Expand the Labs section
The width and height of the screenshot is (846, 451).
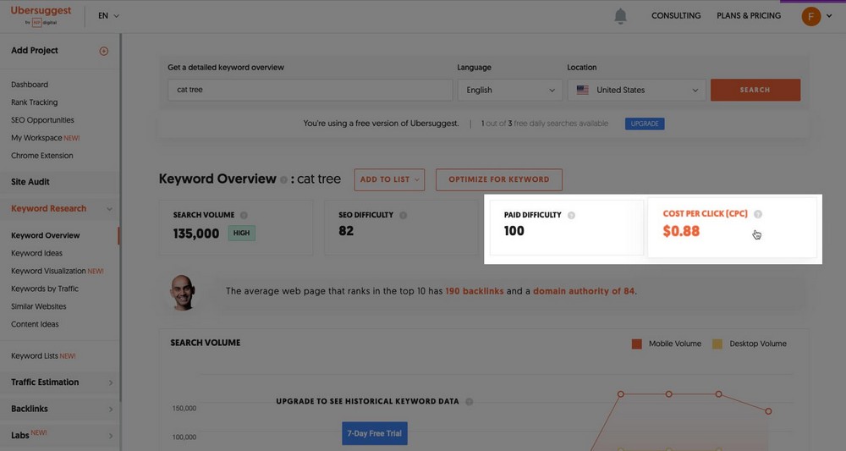pyautogui.click(x=111, y=436)
